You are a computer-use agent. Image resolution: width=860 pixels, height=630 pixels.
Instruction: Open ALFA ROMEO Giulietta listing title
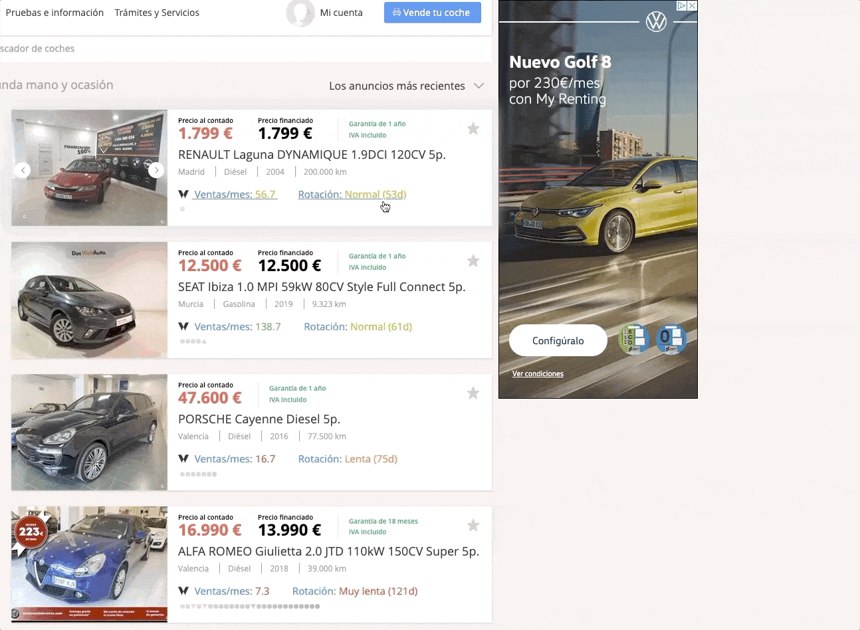point(328,551)
